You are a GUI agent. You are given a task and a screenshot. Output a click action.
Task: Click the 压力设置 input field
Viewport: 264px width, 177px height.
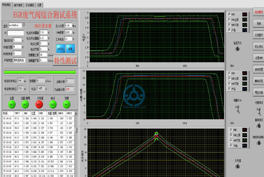pos(68,26)
